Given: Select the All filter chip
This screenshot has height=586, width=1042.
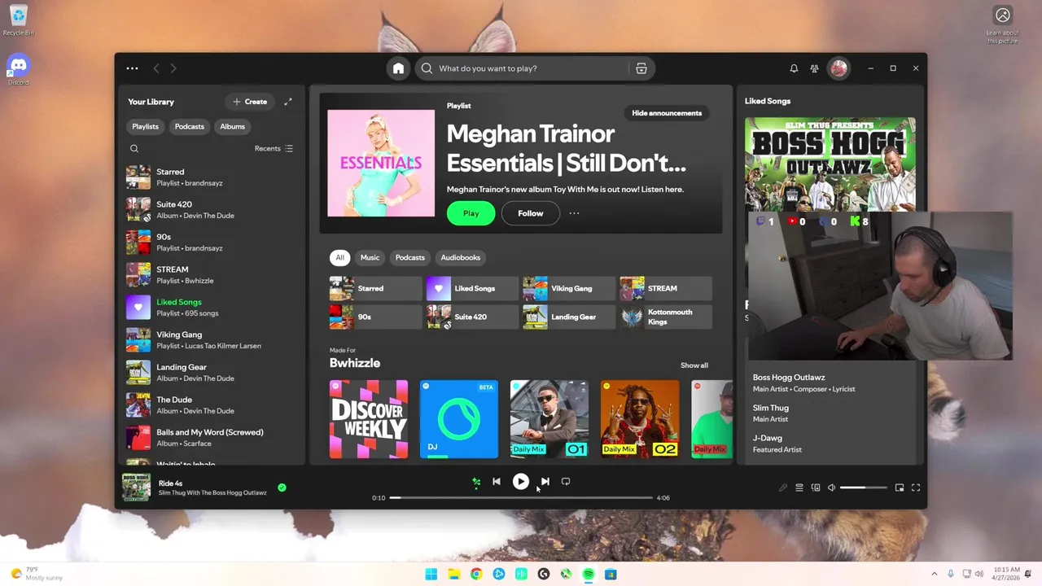Looking at the screenshot, I should tap(339, 257).
